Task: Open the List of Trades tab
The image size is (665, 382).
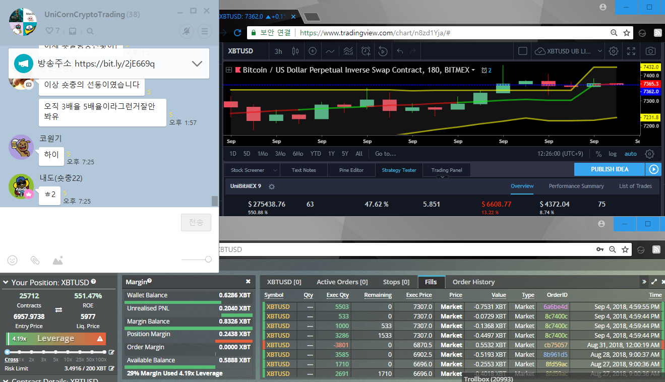Action: 635,186
